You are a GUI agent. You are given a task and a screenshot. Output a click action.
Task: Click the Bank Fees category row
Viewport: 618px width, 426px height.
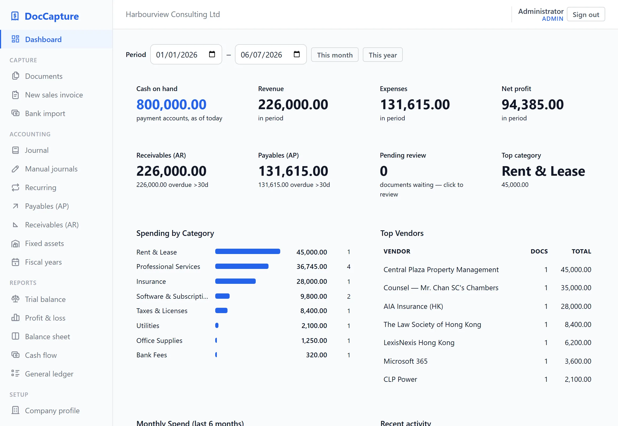click(243, 355)
